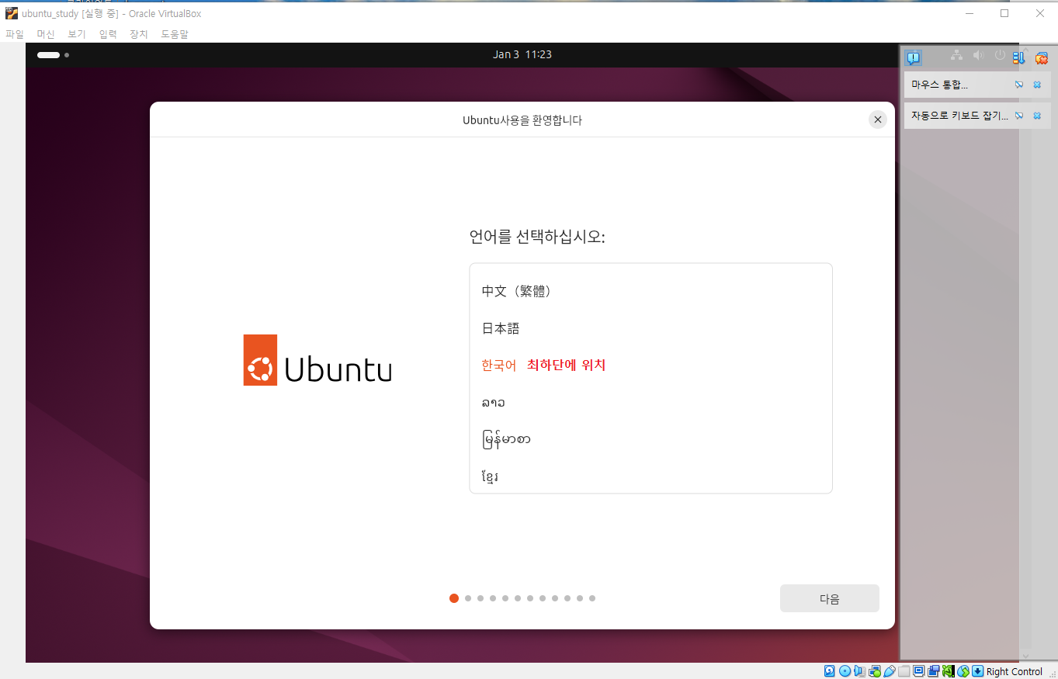Click the Ubuntu power tray icon

(x=1000, y=55)
